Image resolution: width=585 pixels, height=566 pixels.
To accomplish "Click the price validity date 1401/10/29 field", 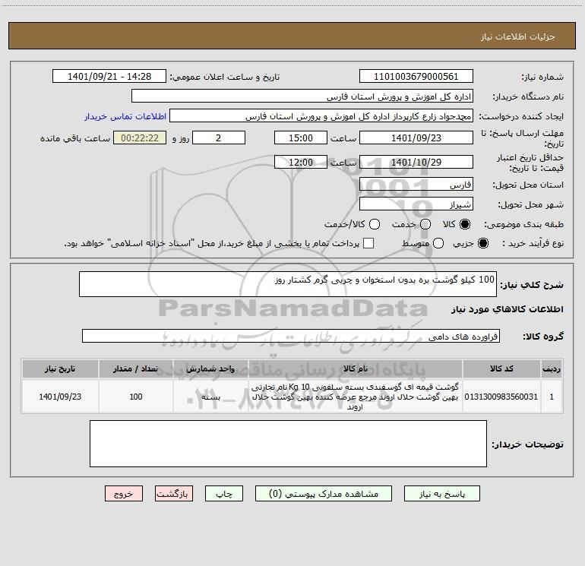I will point(416,162).
